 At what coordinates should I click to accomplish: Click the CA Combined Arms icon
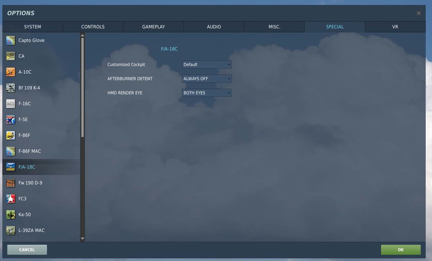[x=10, y=56]
